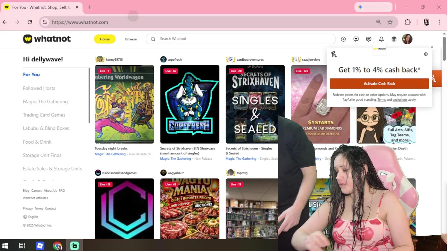Open 'Followed Hosts' in the sidebar
This screenshot has height=251, width=447.
[39, 88]
